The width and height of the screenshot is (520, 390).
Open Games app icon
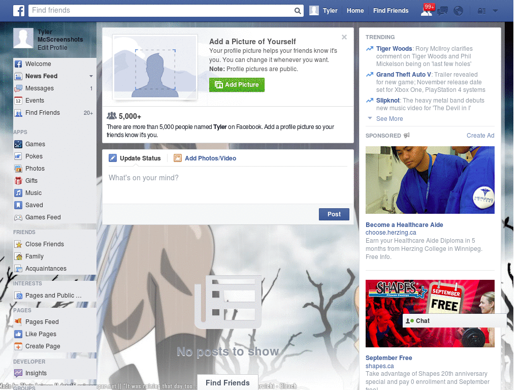click(x=18, y=144)
